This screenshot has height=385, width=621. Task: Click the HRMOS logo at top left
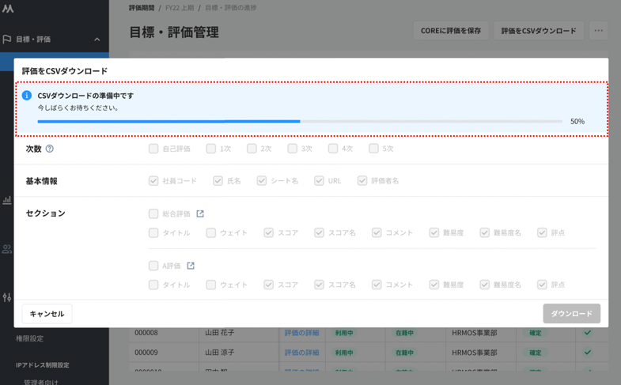[8, 9]
